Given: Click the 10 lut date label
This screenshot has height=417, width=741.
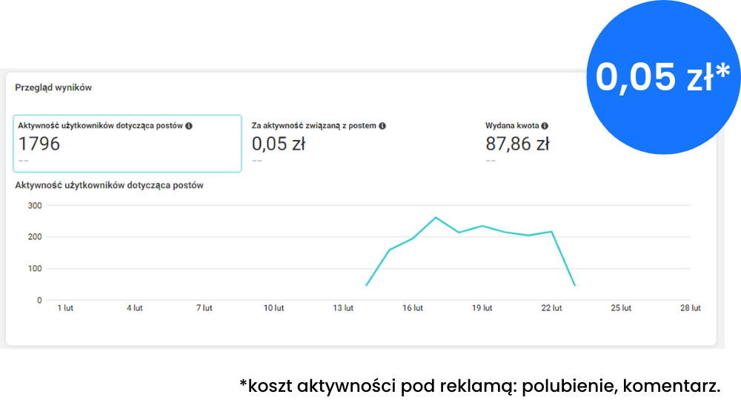Looking at the screenshot, I should (274, 308).
